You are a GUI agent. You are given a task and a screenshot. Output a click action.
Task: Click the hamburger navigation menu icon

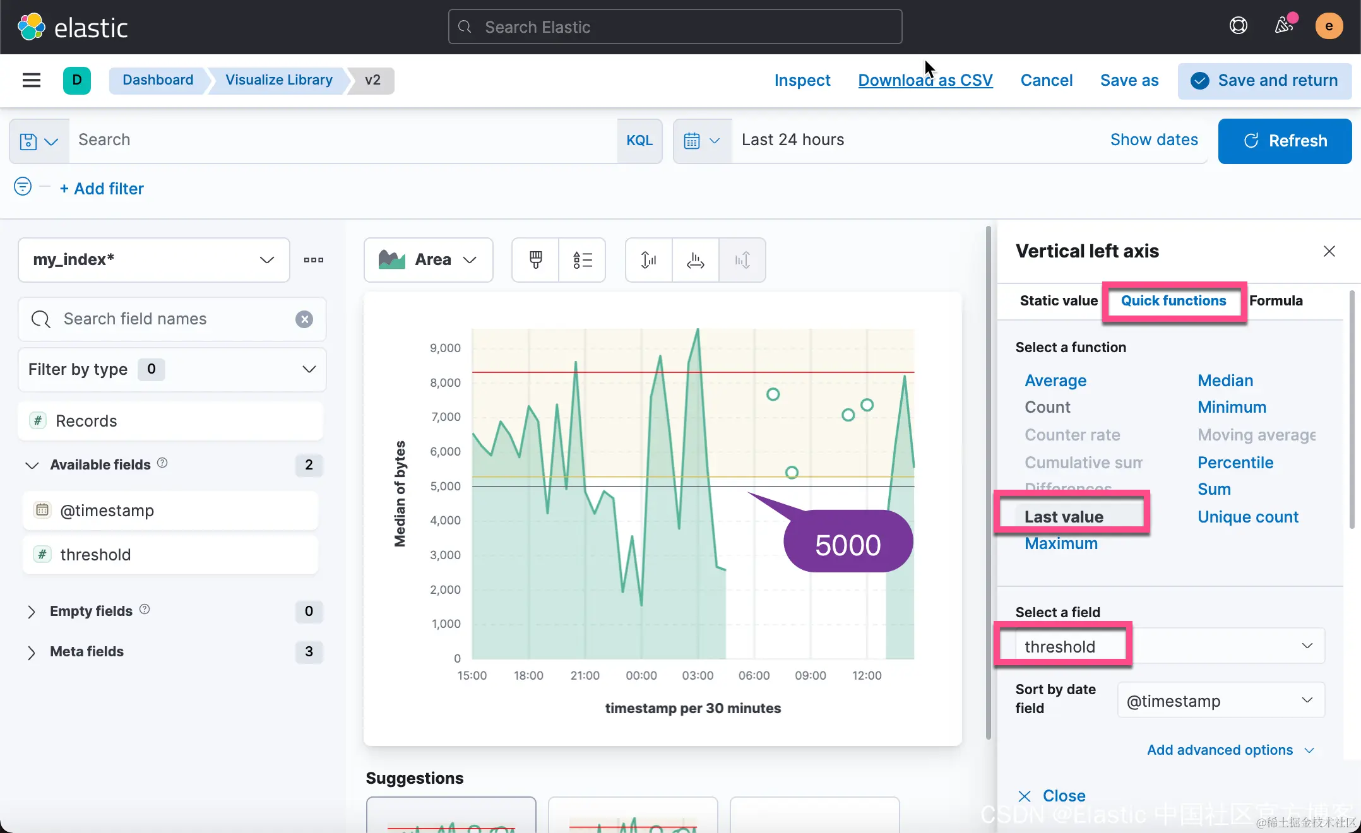[31, 80]
